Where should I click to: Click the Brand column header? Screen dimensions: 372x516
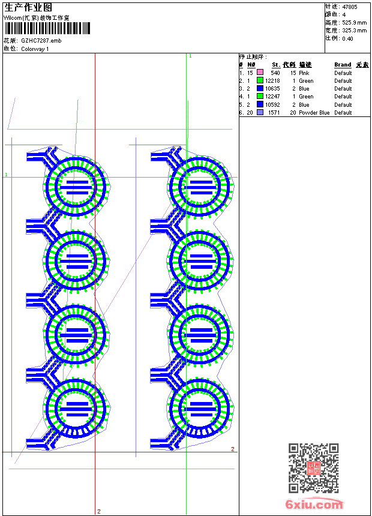(343, 65)
